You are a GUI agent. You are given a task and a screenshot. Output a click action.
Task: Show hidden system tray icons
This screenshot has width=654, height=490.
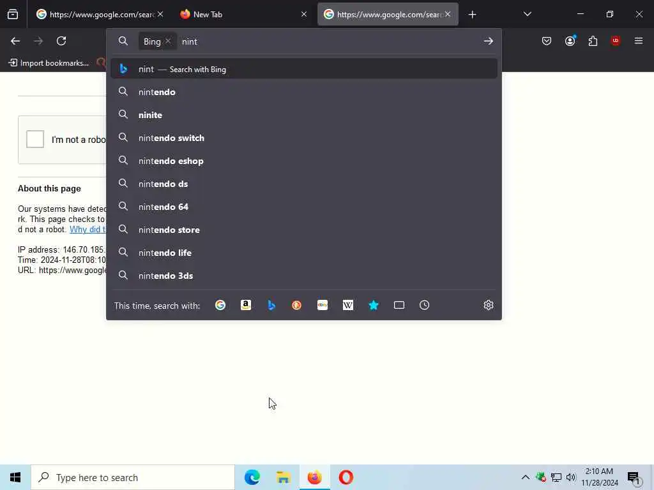coord(526,477)
